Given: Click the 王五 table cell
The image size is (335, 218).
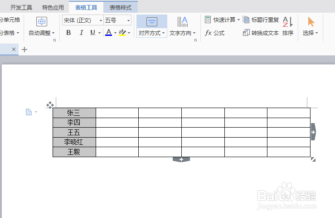Looking at the screenshot, I should [74, 132].
